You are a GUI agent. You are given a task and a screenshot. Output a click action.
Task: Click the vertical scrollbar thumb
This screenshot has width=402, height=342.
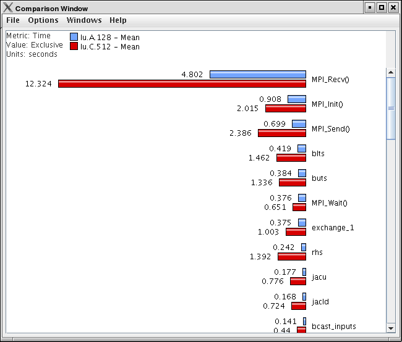pyautogui.click(x=391, y=108)
